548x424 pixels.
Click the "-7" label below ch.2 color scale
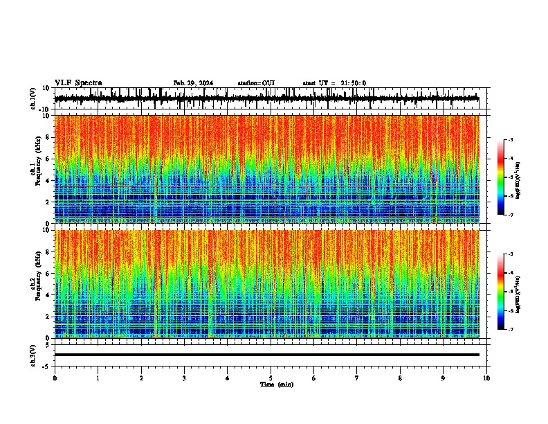(x=511, y=329)
